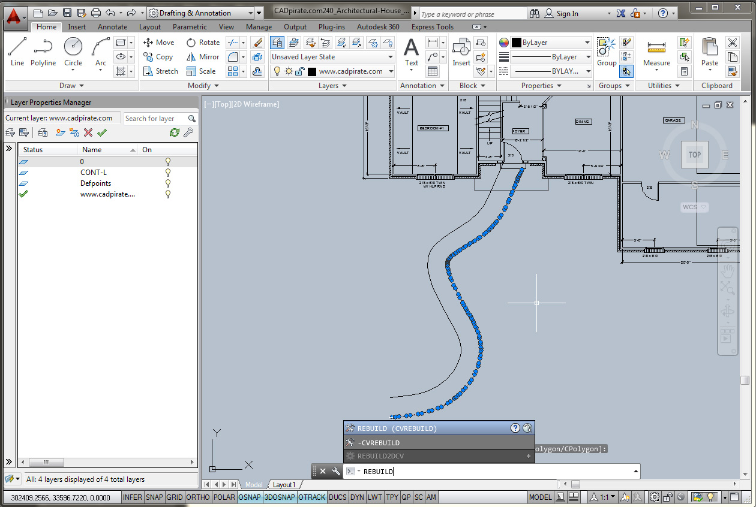Viewport: 756px width, 507px height.
Task: Click the Group tool
Action: pos(607,52)
